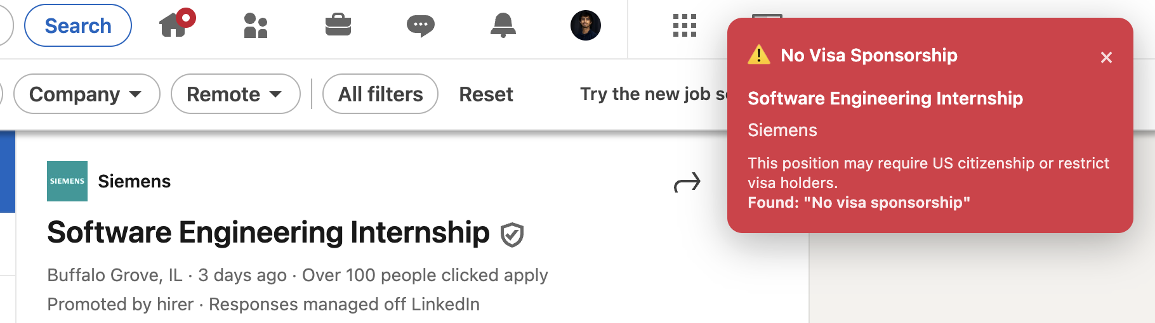Expand the Remote filter dropdown
This screenshot has height=323, width=1155.
pos(235,94)
